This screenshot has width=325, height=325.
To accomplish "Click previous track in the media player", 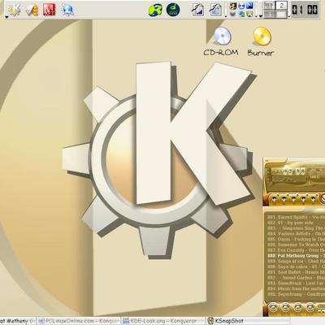I will tap(275, 199).
